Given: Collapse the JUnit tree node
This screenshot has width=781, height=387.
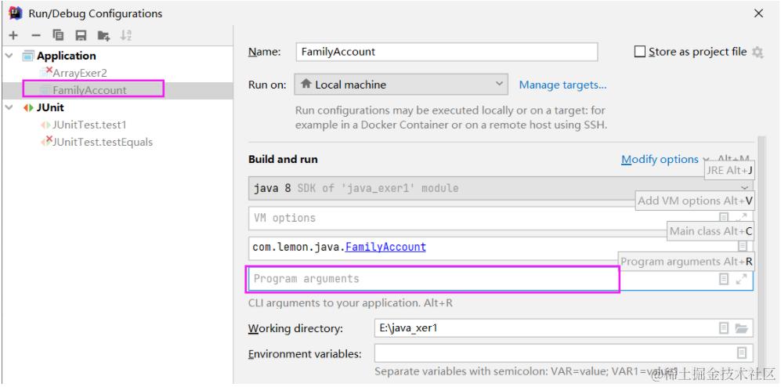Looking at the screenshot, I should [9, 107].
